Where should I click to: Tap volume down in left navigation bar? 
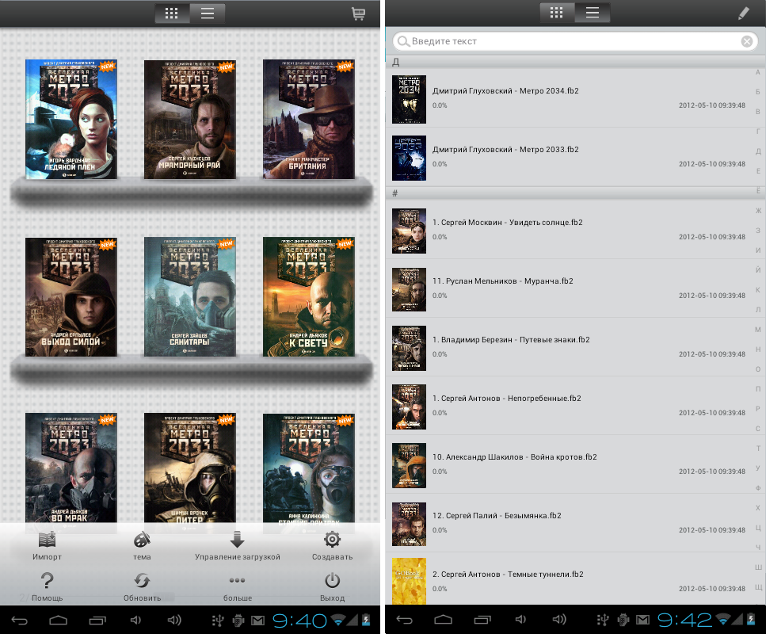pos(135,621)
